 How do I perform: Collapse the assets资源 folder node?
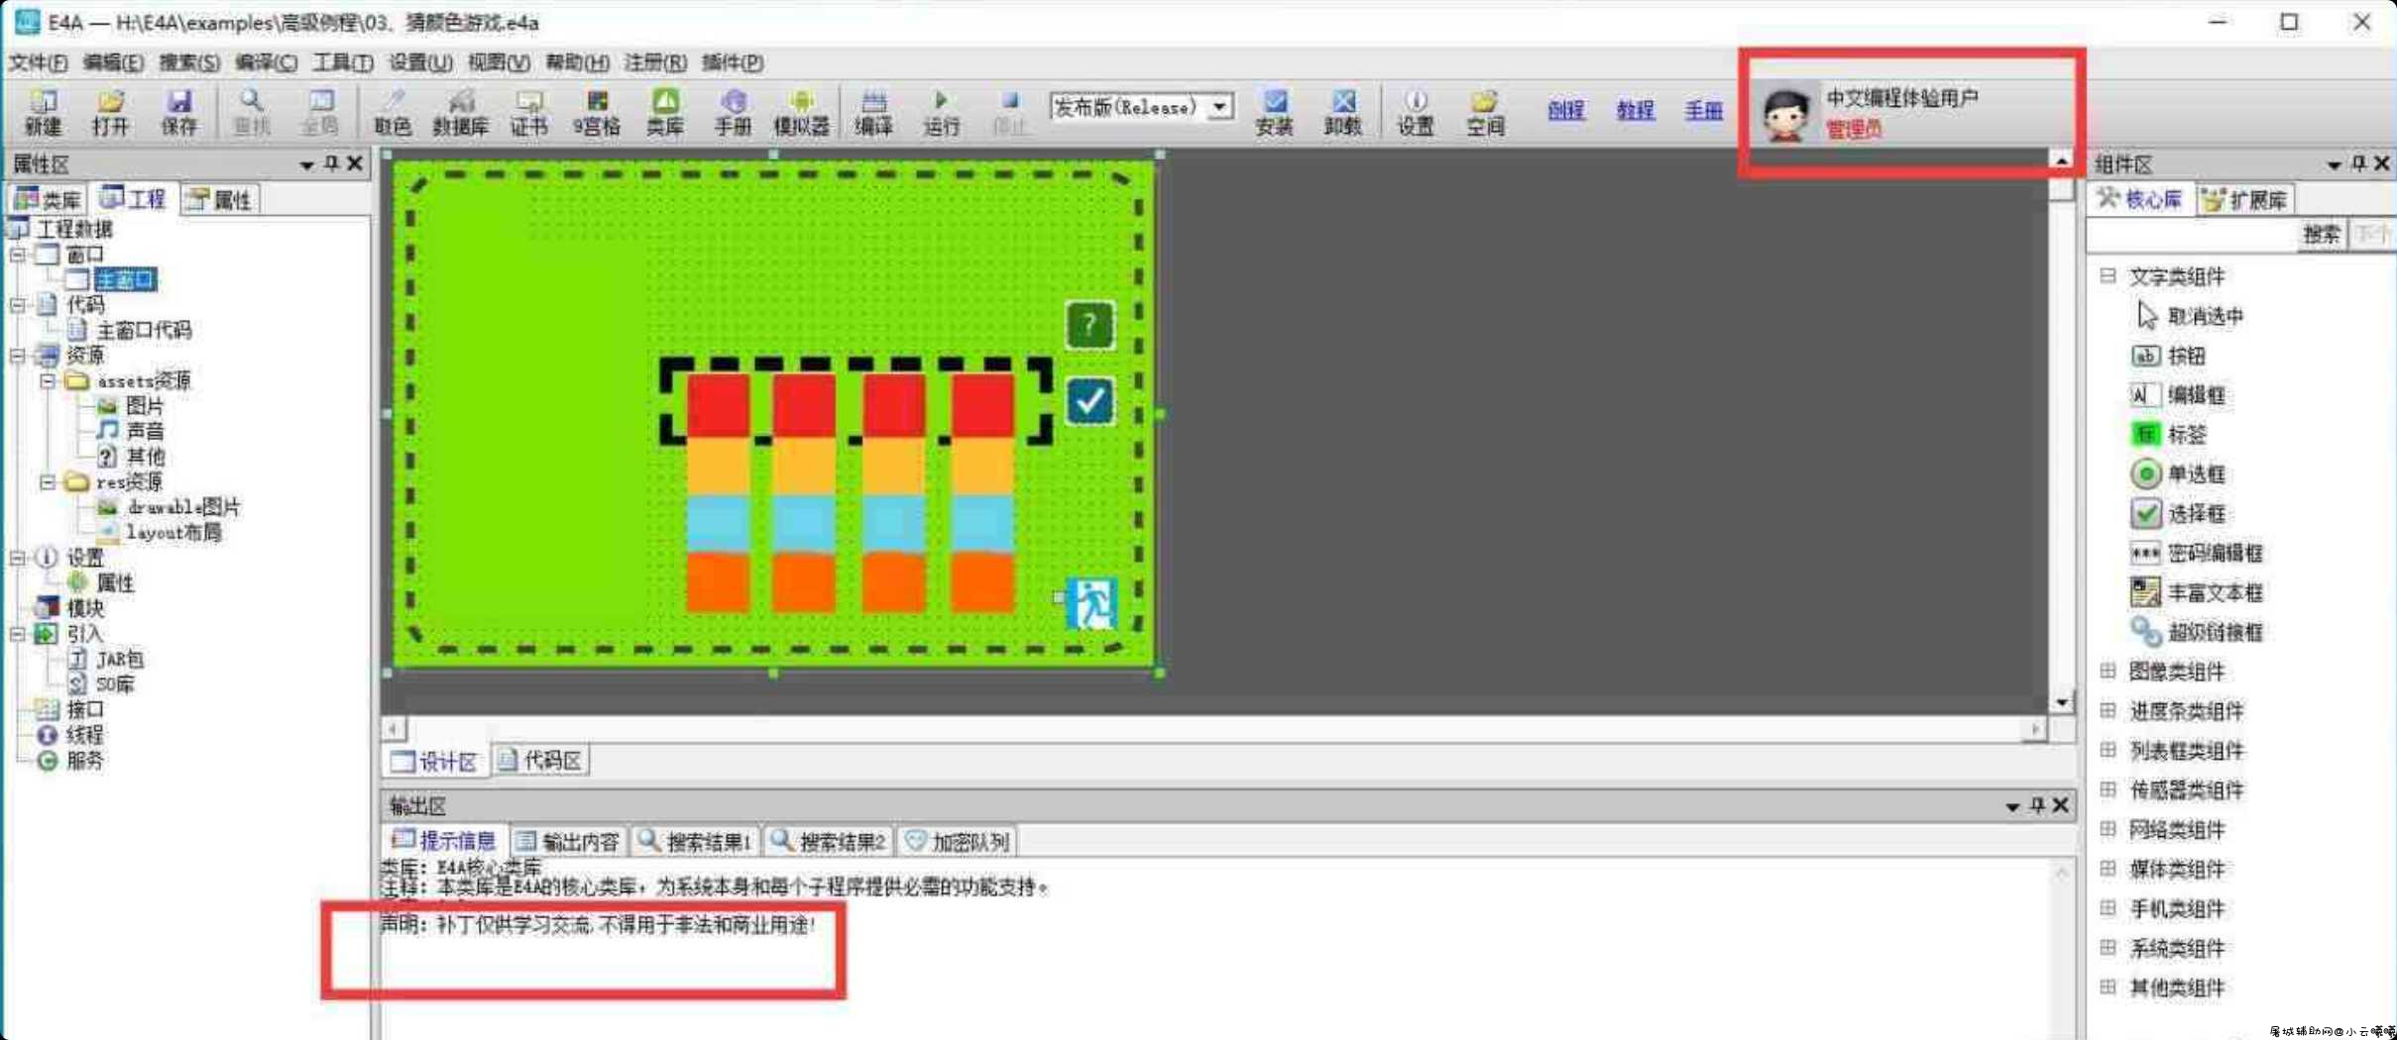[47, 380]
